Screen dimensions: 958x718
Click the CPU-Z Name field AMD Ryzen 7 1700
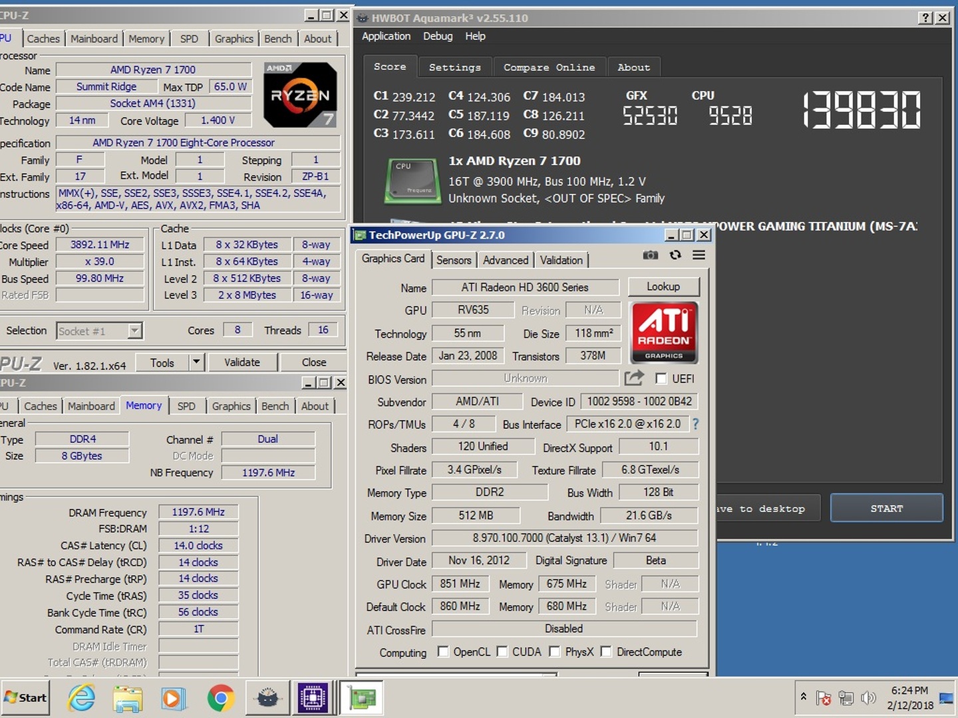[x=153, y=69]
